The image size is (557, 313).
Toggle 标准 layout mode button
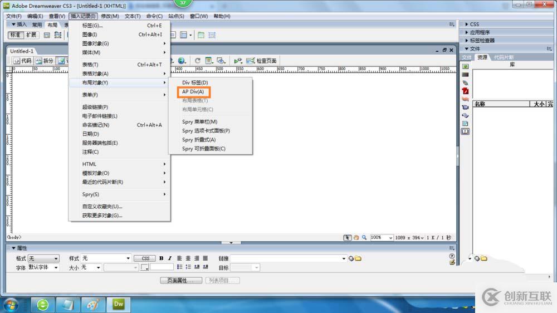pos(16,35)
